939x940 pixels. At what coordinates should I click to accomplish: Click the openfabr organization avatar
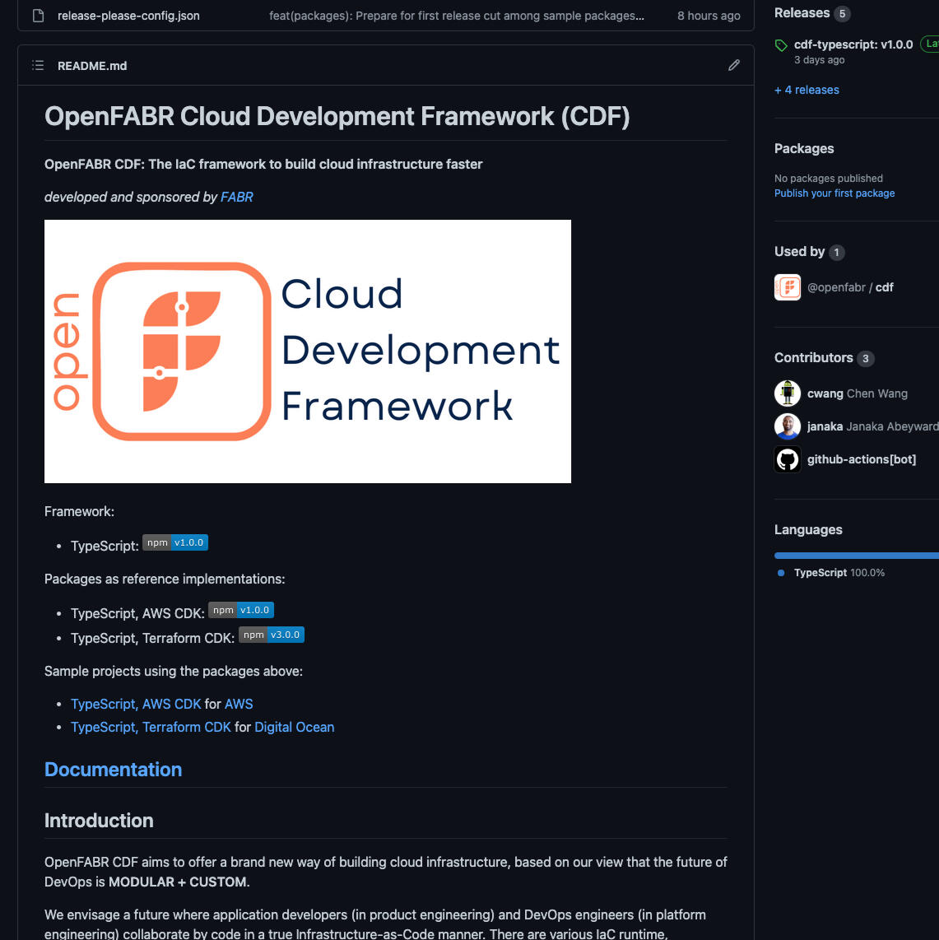(x=788, y=287)
